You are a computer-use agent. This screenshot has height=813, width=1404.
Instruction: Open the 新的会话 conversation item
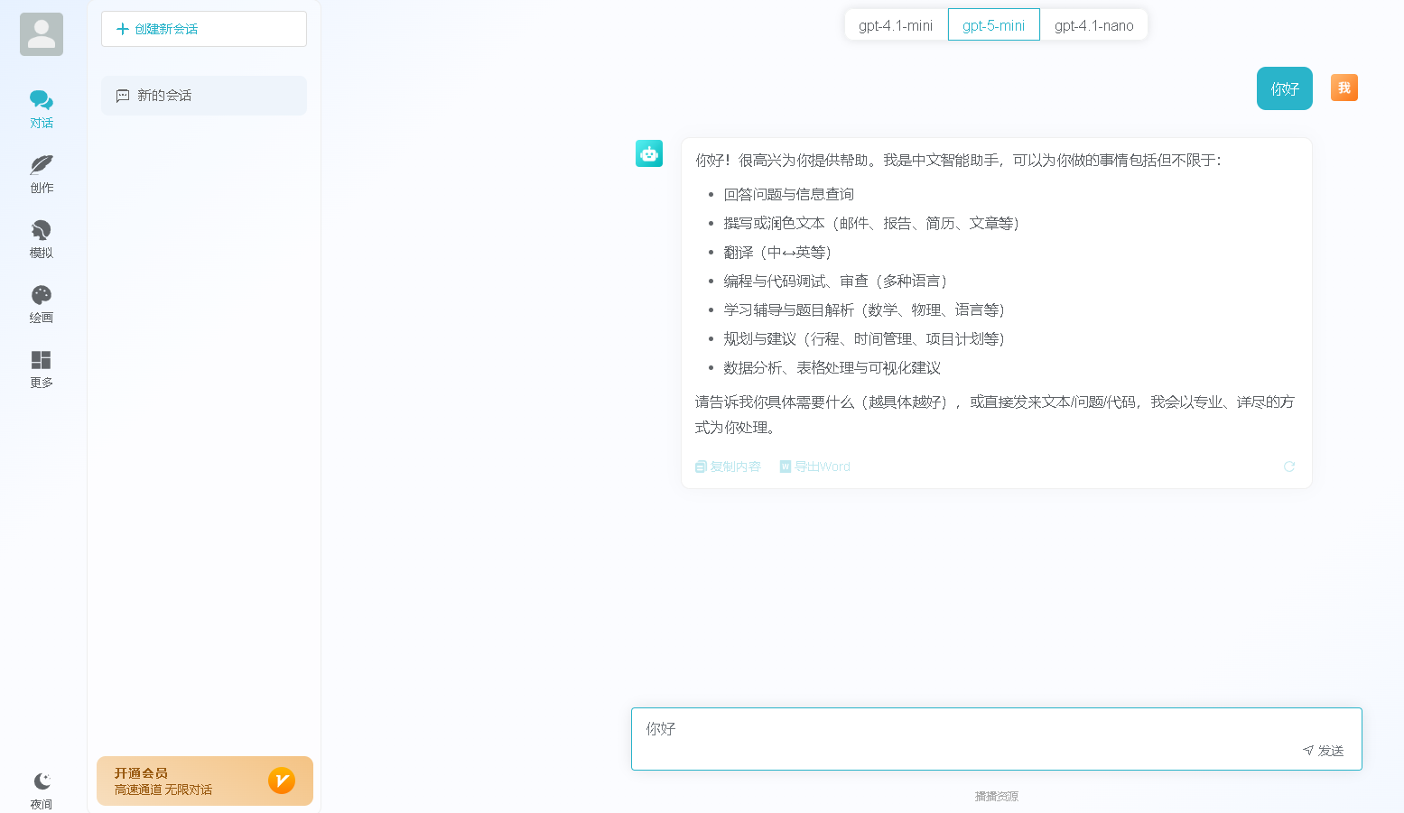point(204,96)
